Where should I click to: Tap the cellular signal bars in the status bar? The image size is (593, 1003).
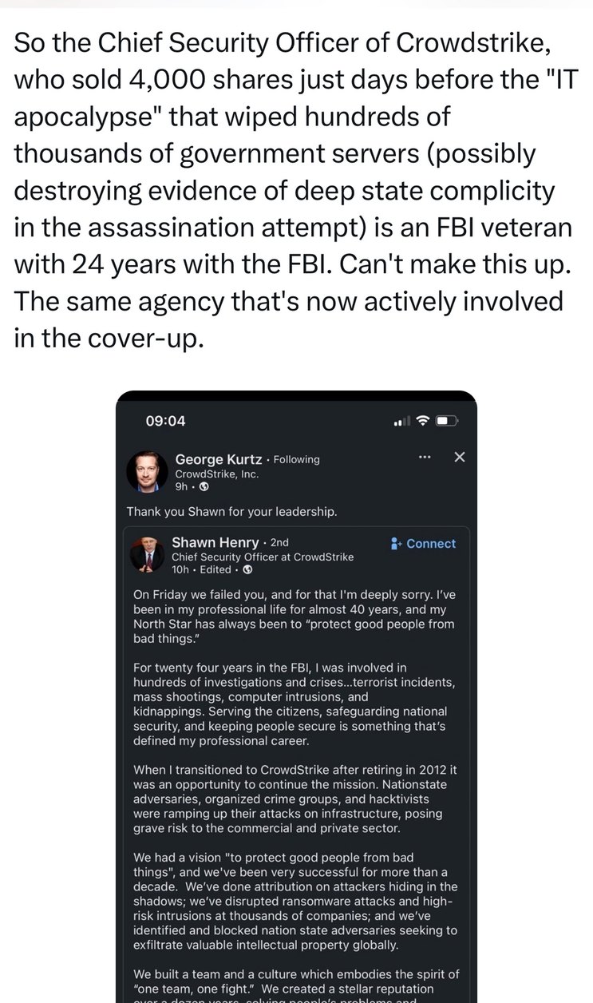[402, 420]
